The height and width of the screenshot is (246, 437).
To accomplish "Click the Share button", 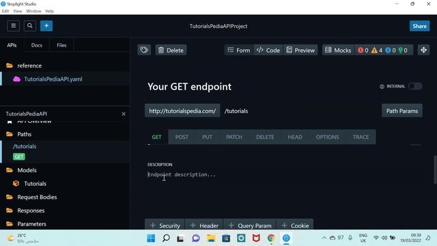I will pyautogui.click(x=419, y=26).
